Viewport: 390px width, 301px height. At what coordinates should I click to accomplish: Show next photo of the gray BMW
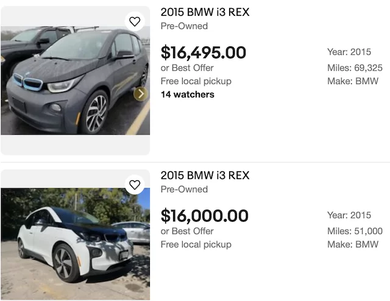pos(141,93)
